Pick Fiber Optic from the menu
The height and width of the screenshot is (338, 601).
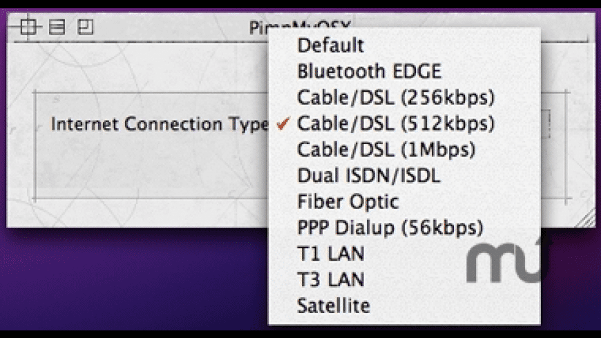click(x=347, y=202)
